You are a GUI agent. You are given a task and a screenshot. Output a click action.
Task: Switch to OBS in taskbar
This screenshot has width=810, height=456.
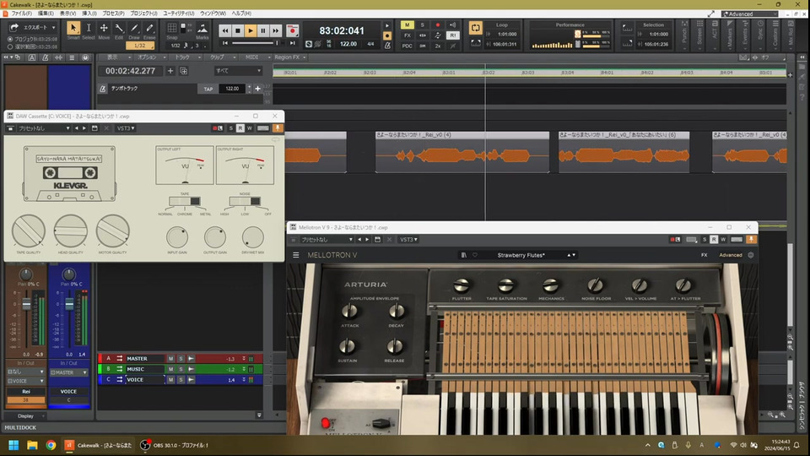pyautogui.click(x=174, y=445)
